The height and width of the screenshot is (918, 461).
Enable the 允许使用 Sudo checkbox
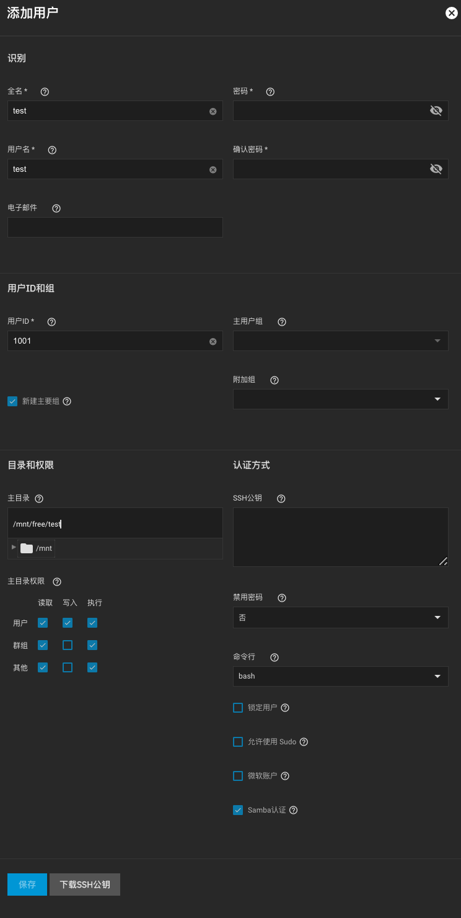[x=238, y=742]
